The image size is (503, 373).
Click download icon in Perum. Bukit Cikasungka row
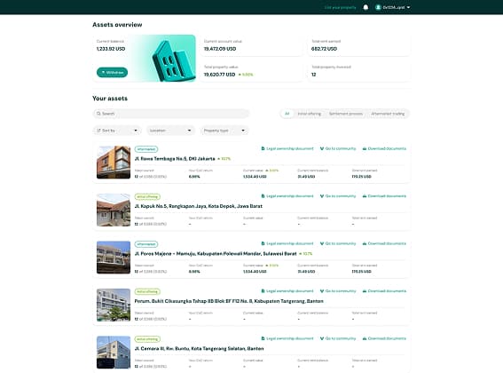[x=365, y=290]
